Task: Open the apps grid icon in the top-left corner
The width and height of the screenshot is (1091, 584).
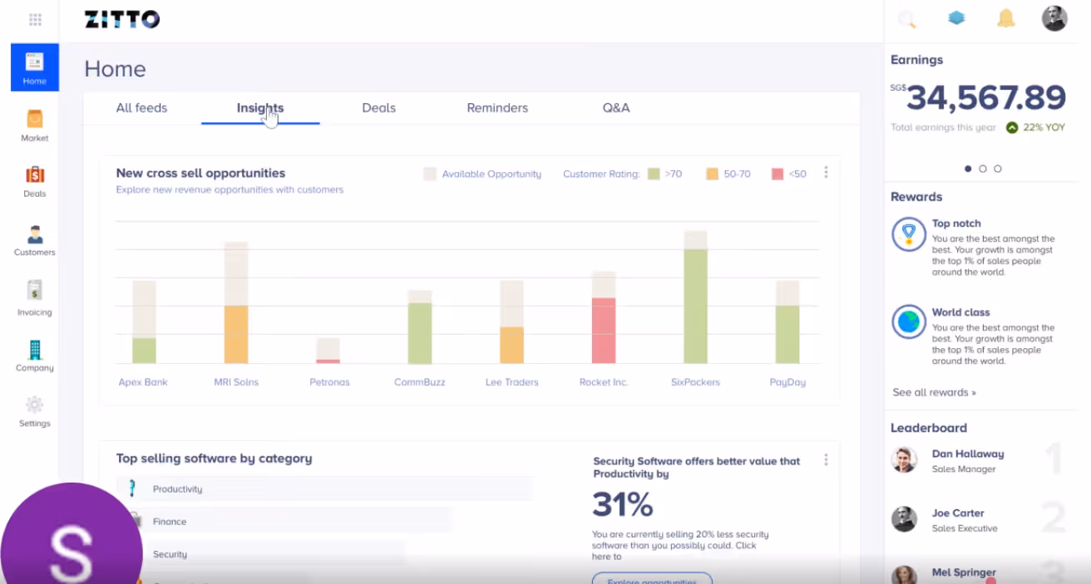Action: 35,18
